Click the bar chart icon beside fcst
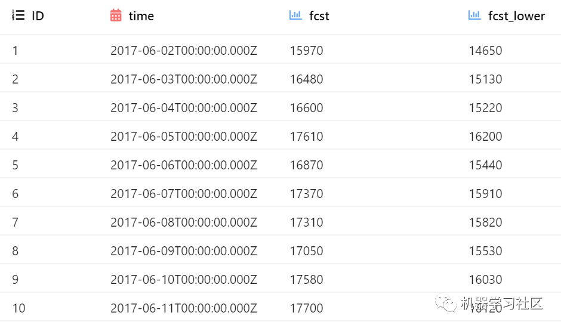Screen dimensions: 561x328 tap(295, 16)
